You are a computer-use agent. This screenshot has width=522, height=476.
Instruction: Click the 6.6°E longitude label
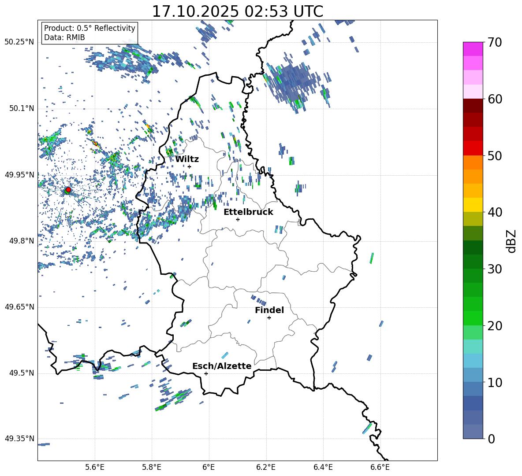pyautogui.click(x=380, y=467)
